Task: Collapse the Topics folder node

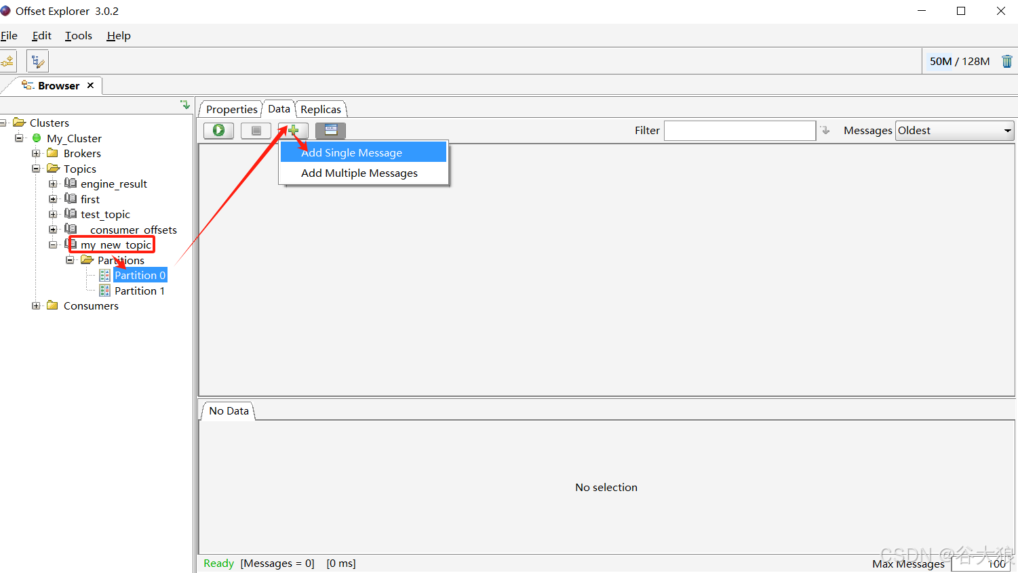Action: click(36, 169)
